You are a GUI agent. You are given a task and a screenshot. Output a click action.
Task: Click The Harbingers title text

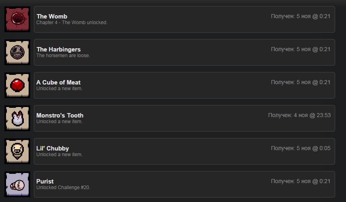point(58,49)
